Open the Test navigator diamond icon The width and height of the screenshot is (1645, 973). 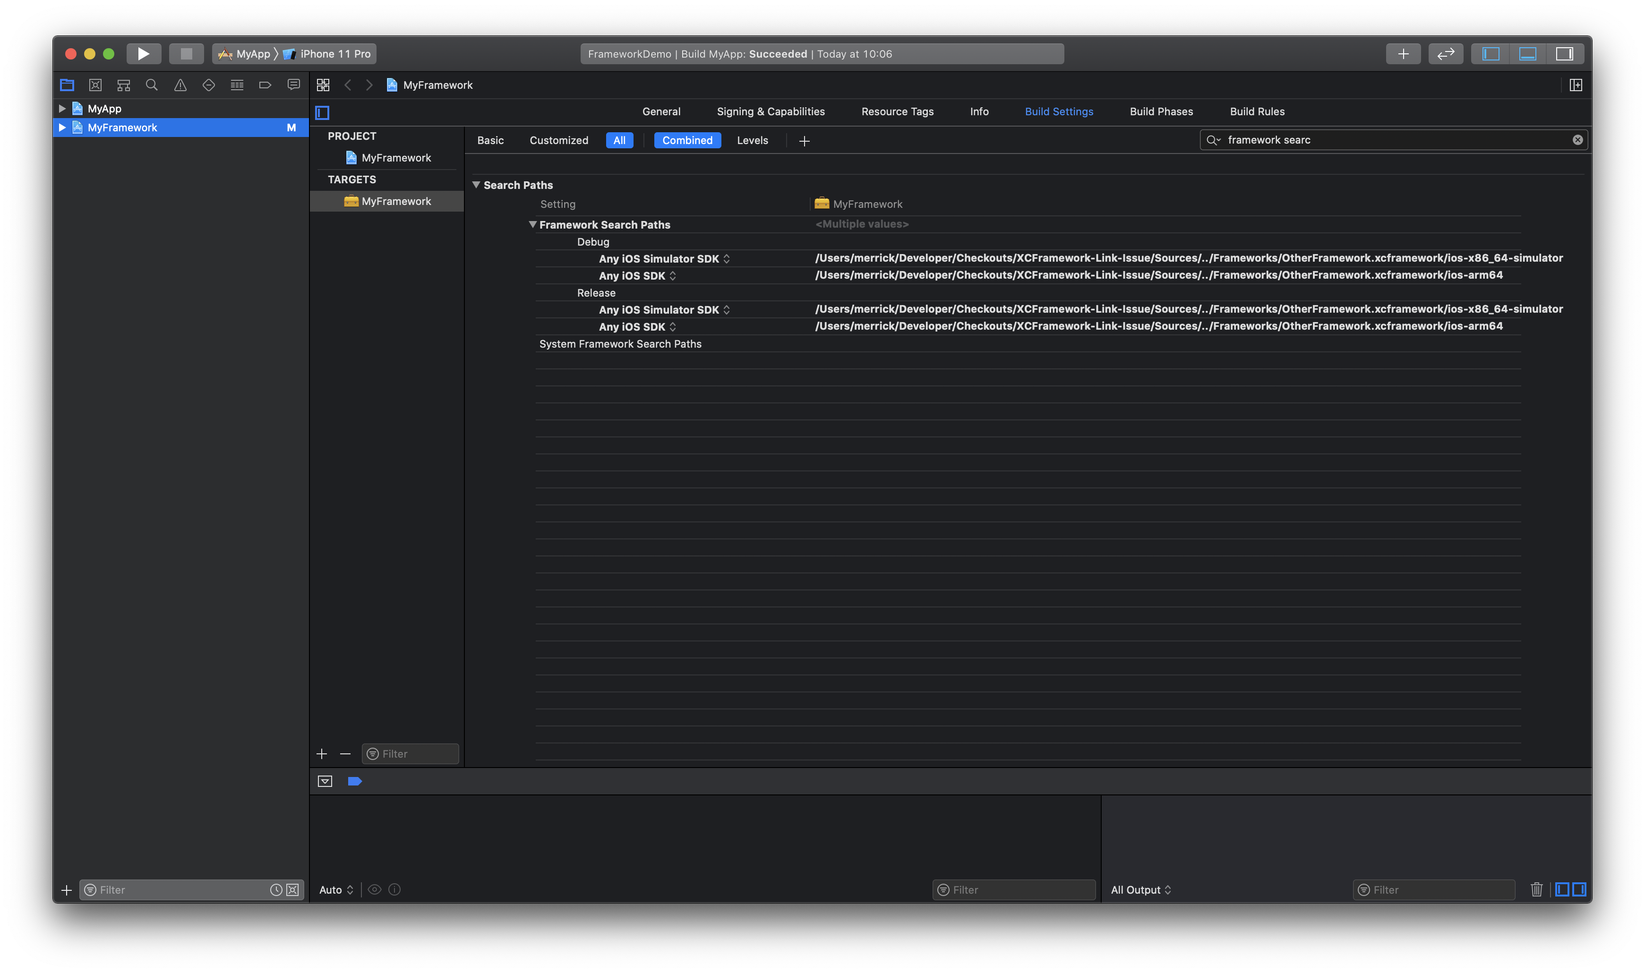click(x=208, y=85)
